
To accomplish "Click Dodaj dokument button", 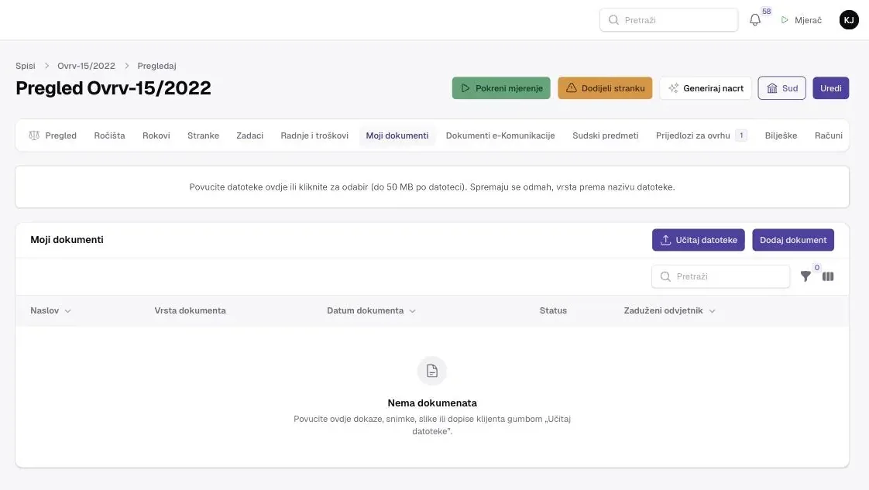I will pyautogui.click(x=792, y=240).
